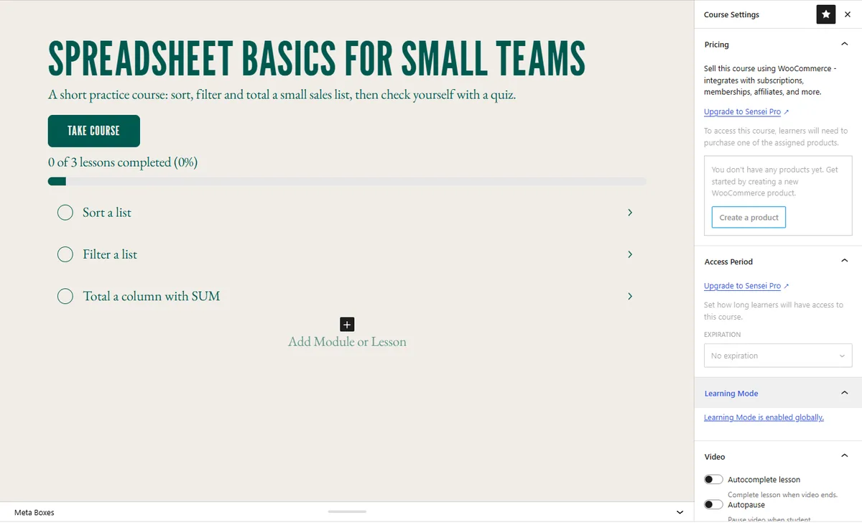Click the '0 of 3 lessons completed (0%)' text

point(123,162)
